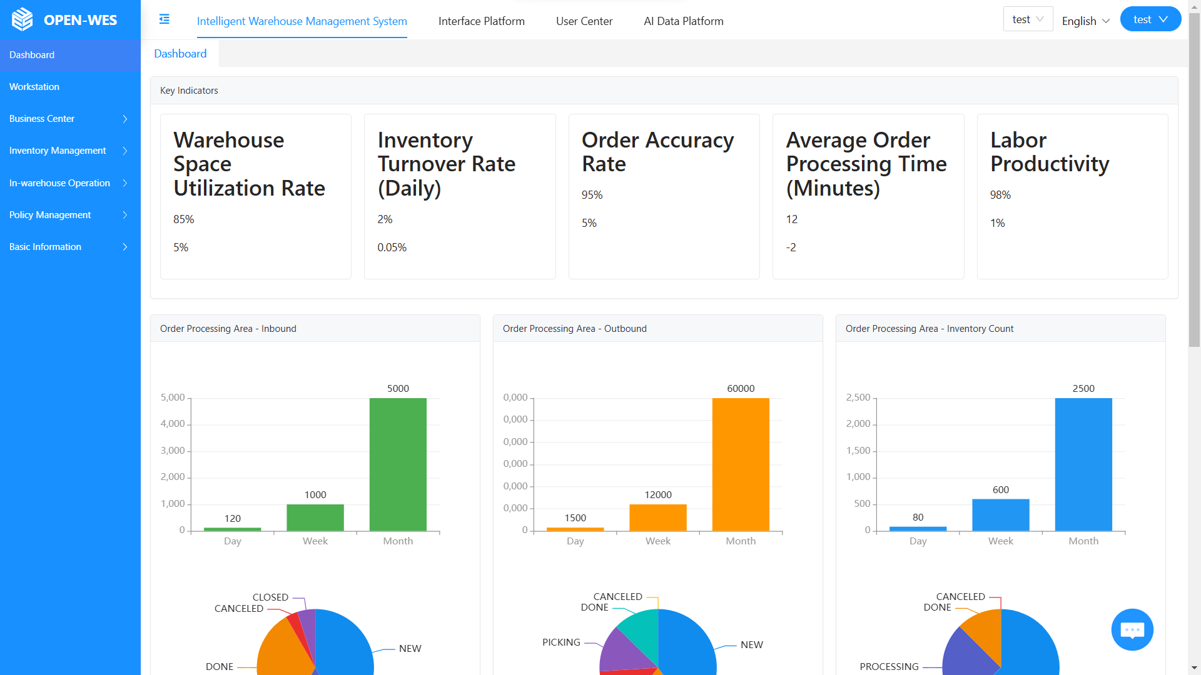
Task: Open Inventory Management menu item
Action: coord(70,151)
